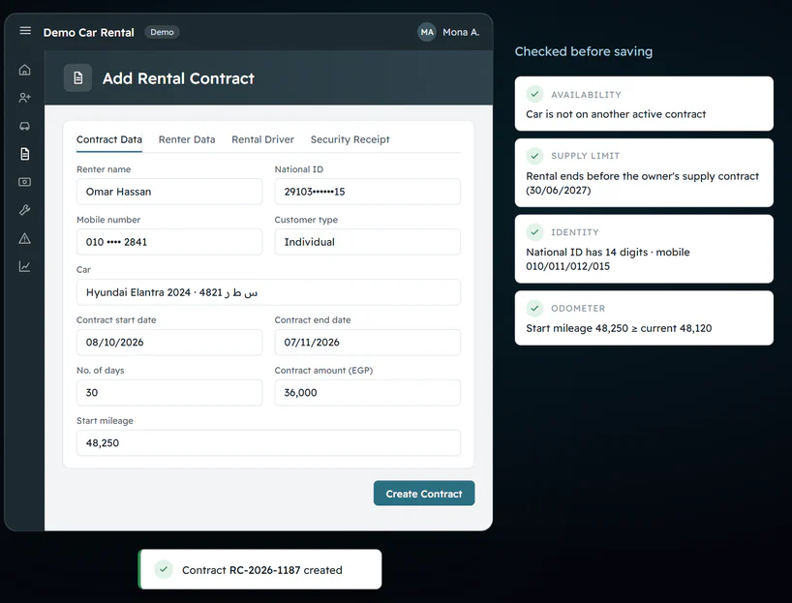Click the document icon beside Add Rental Contract
The width and height of the screenshot is (792, 603).
click(x=77, y=77)
